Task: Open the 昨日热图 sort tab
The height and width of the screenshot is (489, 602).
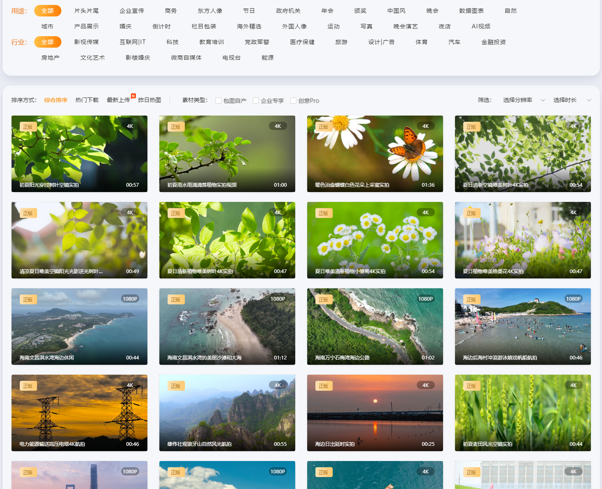Action: coord(150,100)
